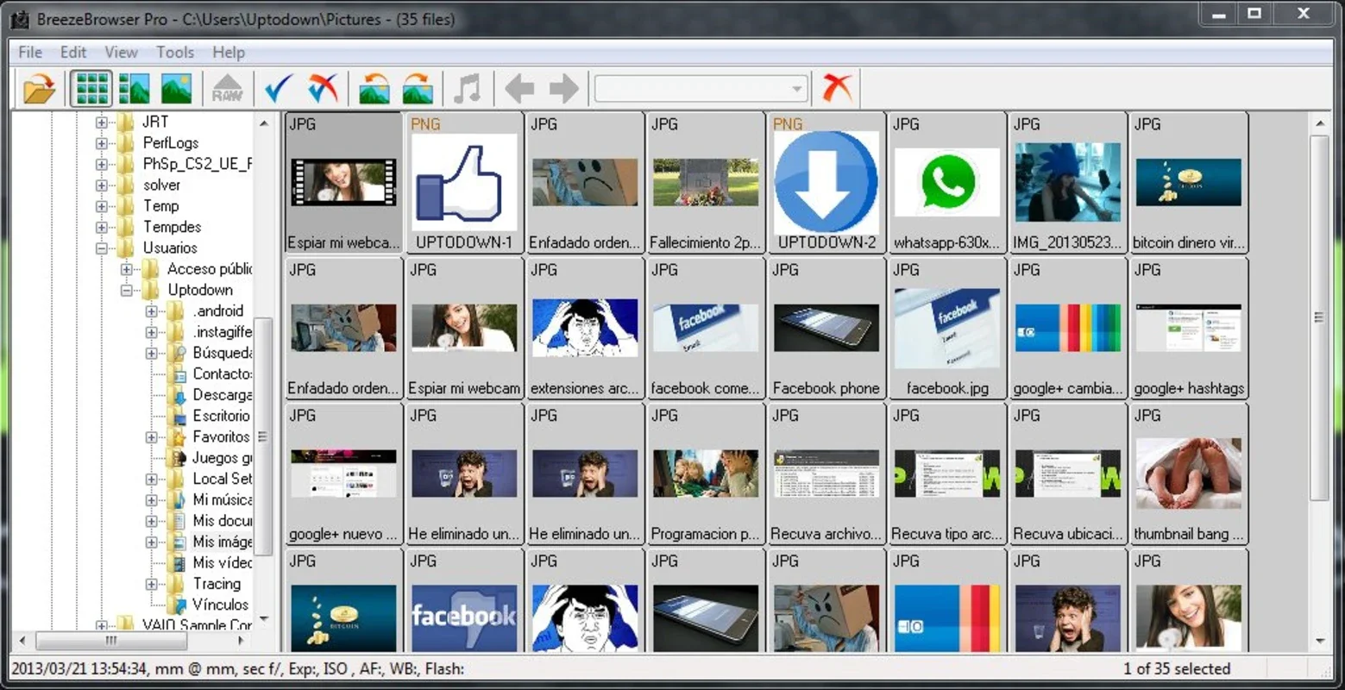Select the facebook.jpg thumbnail
Viewport: 1345px width, 690px height.
point(947,329)
